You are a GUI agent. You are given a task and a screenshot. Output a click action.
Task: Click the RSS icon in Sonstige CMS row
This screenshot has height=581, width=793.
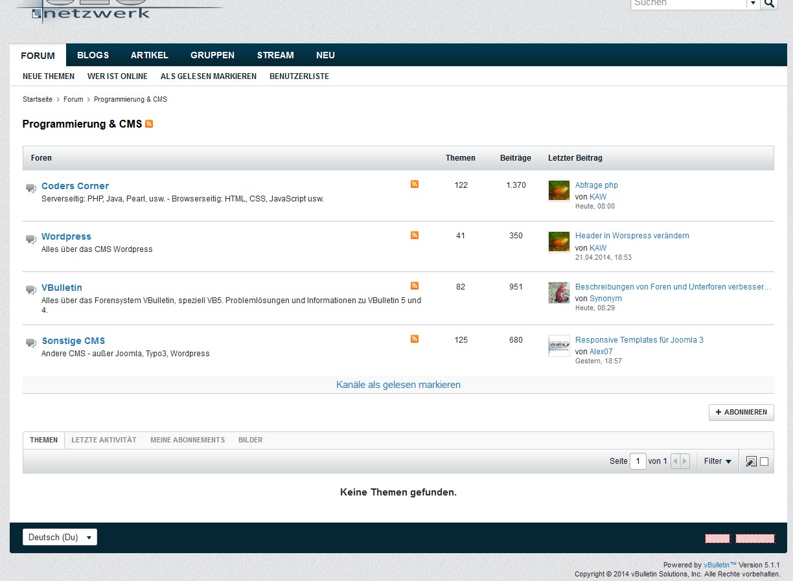tap(415, 339)
